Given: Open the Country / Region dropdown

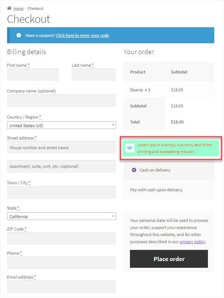Looking at the screenshot, I should [62, 125].
